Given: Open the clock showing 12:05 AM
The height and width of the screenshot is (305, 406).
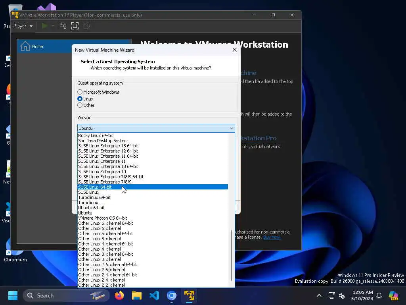Looking at the screenshot, I should tap(362, 295).
